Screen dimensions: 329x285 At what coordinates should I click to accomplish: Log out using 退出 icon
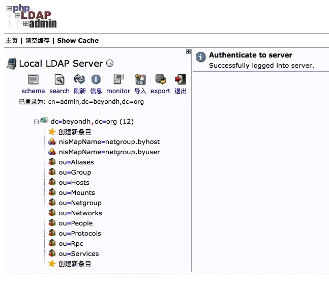(180, 79)
